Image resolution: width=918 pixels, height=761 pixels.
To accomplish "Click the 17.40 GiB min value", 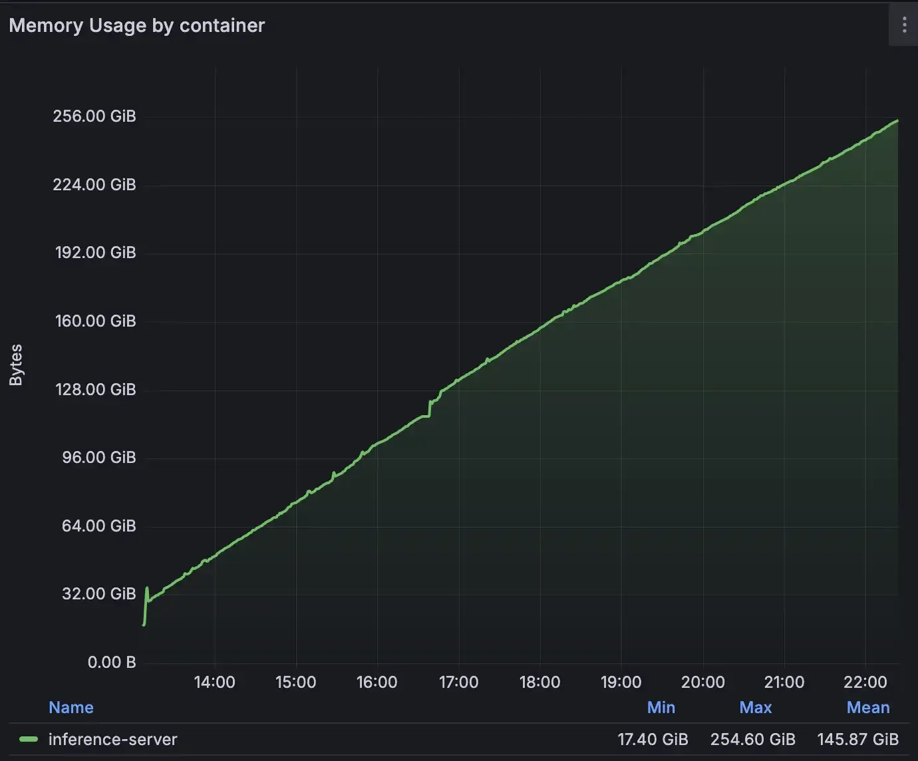I will (653, 739).
